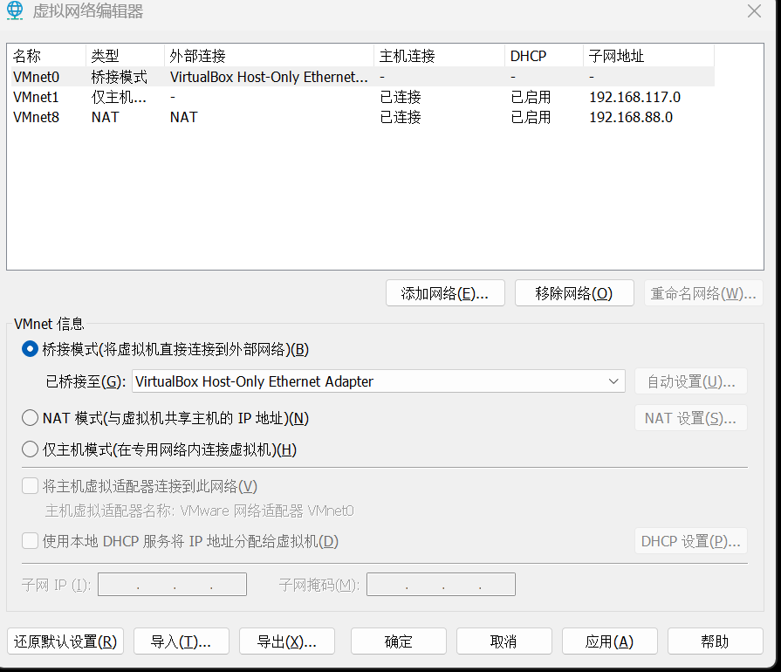Click 还原默认设置(R) button
Screen dimensions: 781x672
click(65, 641)
